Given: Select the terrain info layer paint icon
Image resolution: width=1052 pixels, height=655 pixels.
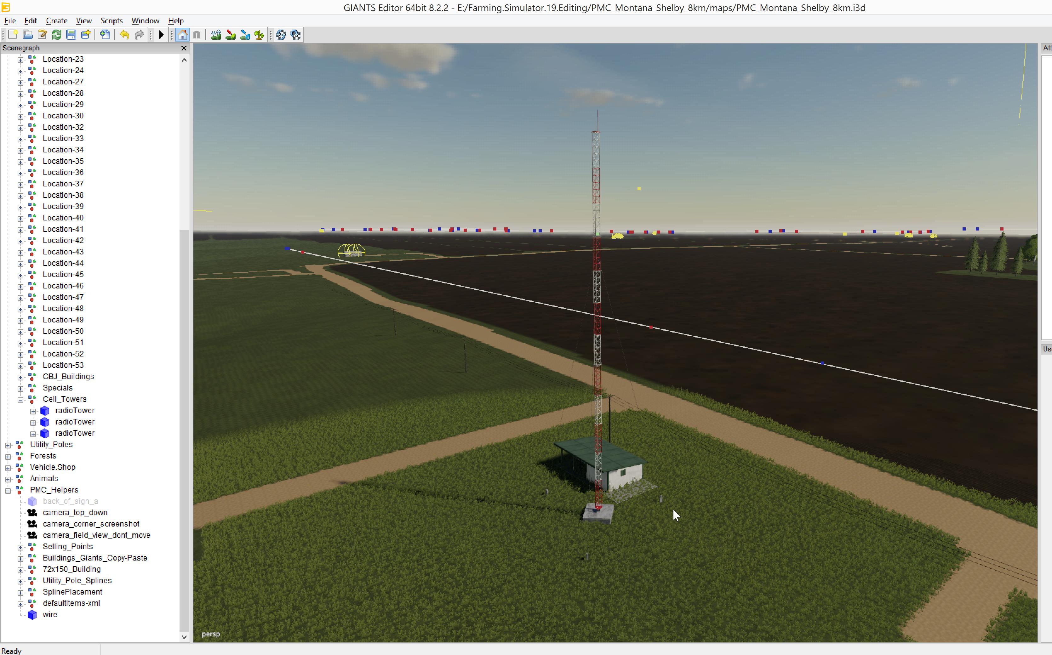Looking at the screenshot, I should (245, 35).
